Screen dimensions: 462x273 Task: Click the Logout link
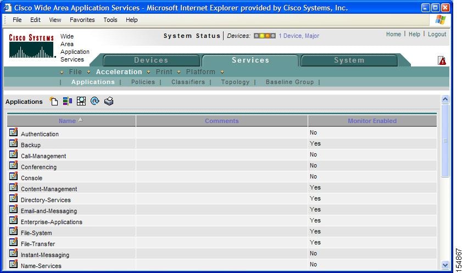[437, 34]
